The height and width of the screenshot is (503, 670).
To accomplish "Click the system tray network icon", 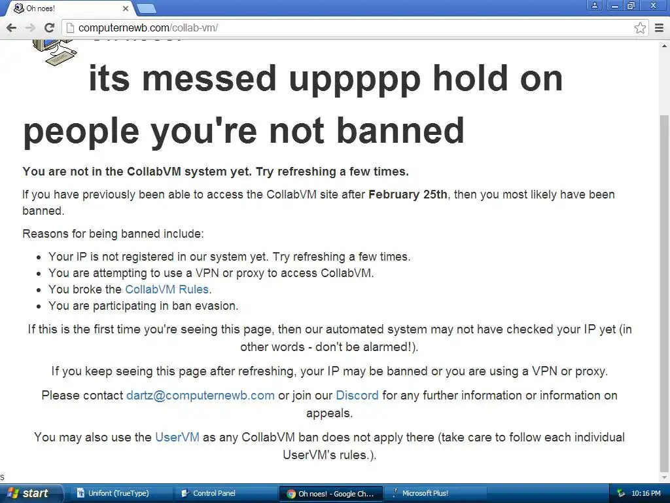I will pos(620,494).
